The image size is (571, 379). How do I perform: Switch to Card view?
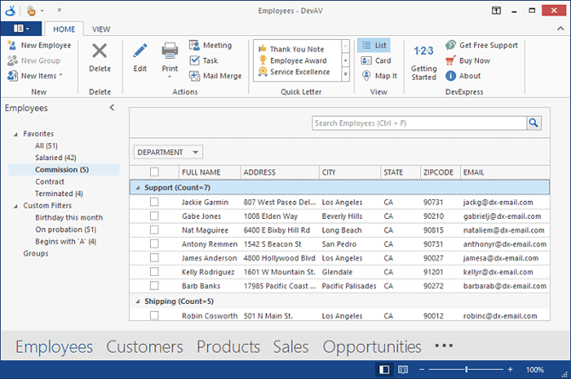point(375,60)
